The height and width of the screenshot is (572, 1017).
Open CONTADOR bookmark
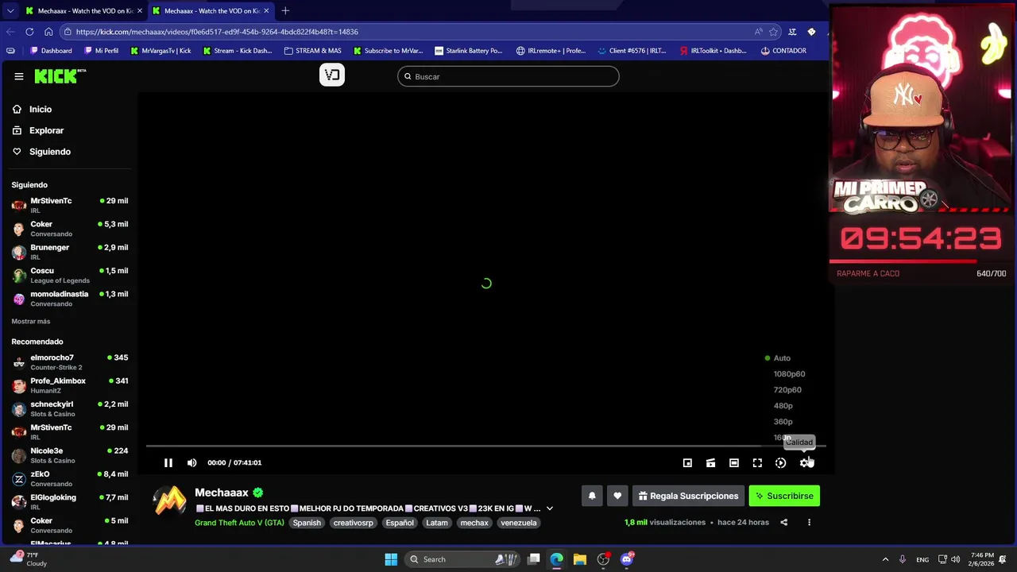[x=783, y=51]
